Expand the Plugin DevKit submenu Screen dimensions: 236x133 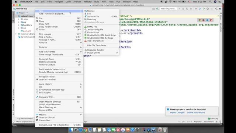coord(101,53)
